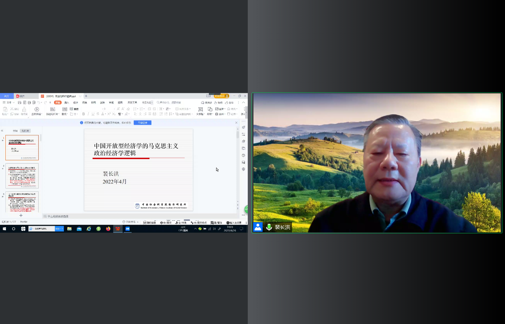Click the Share (分享) button
Screen dimensions: 505x324
click(229, 102)
